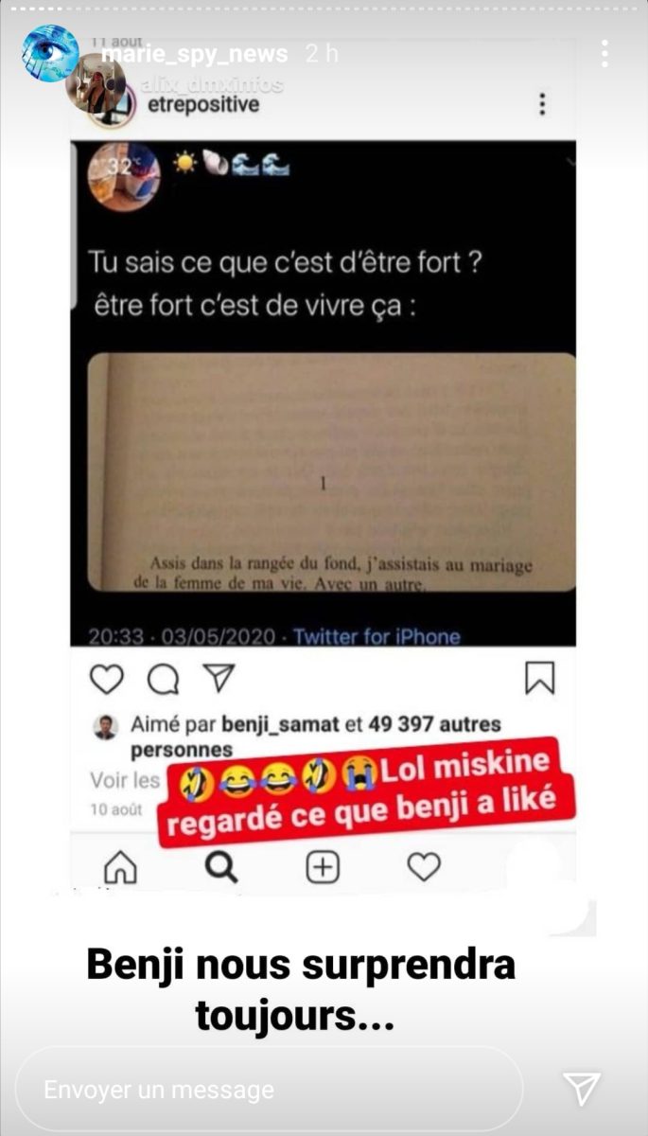
Task: Open the search magnifier tab
Action: pos(221,866)
